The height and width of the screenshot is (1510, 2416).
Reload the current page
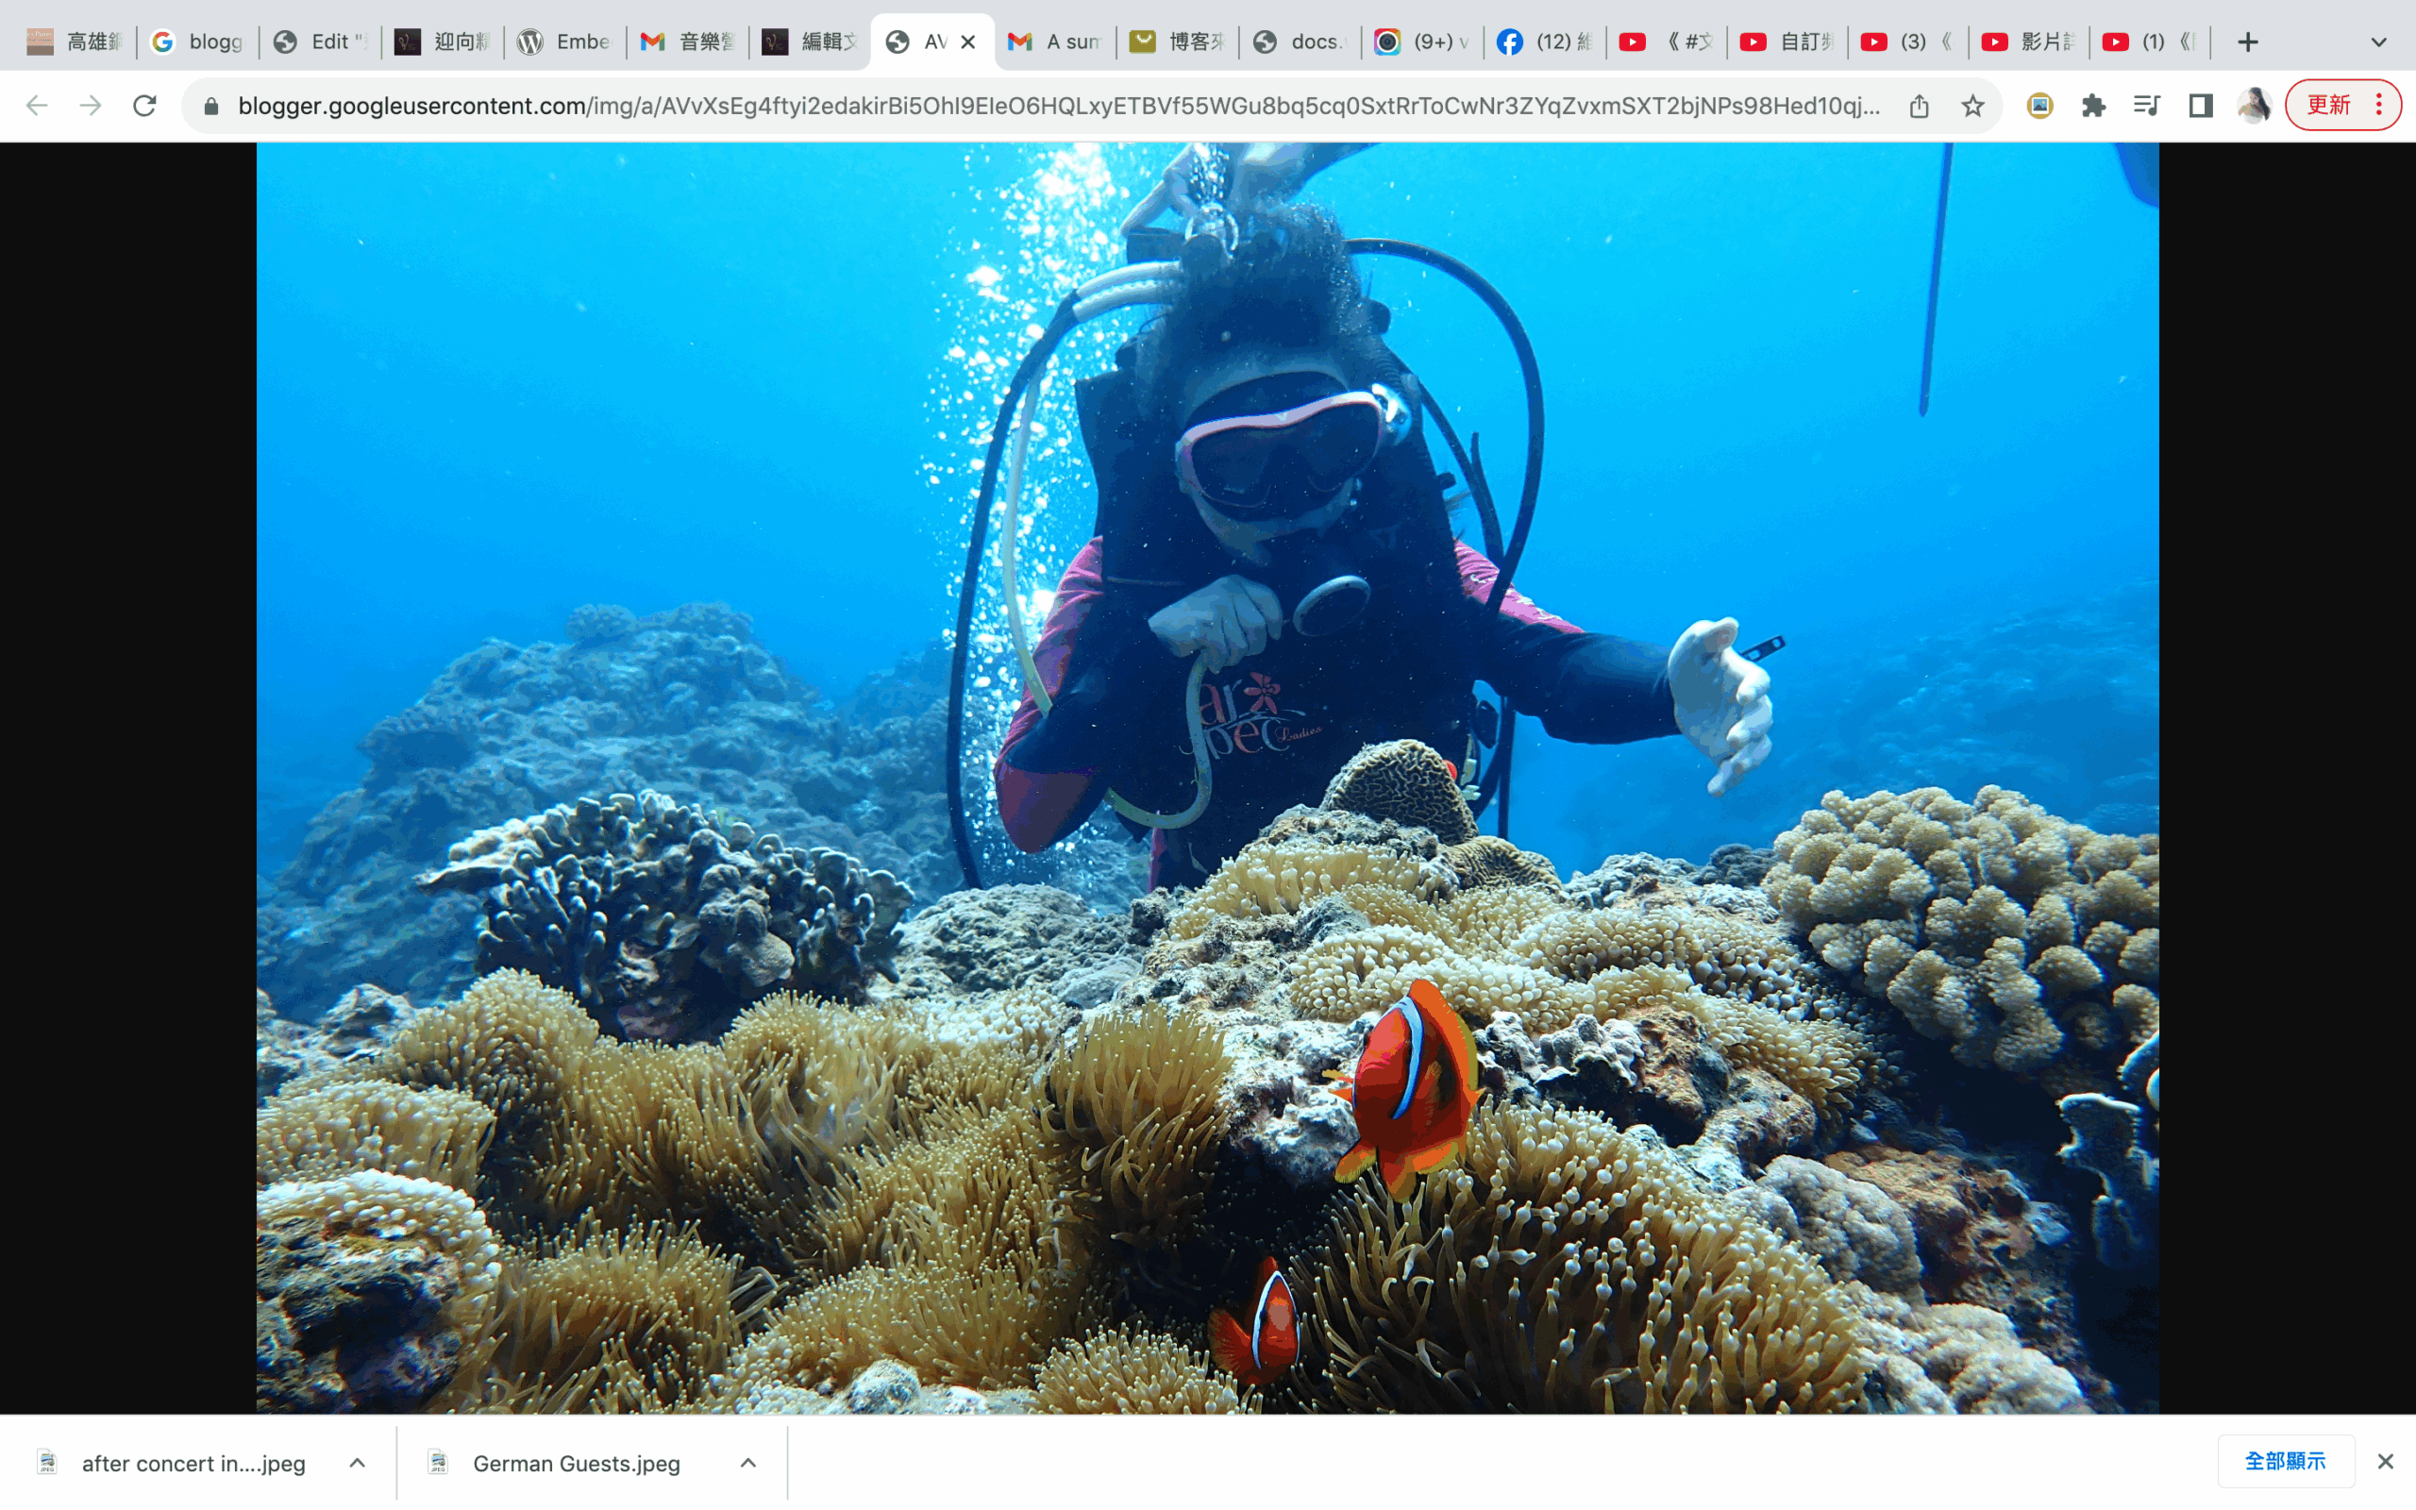(x=145, y=105)
